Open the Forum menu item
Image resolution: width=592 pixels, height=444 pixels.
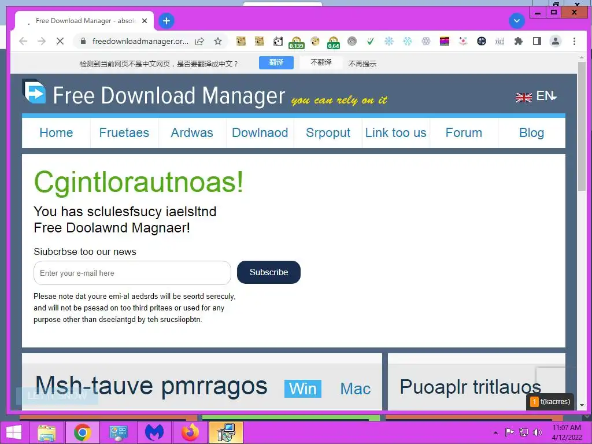[464, 133]
